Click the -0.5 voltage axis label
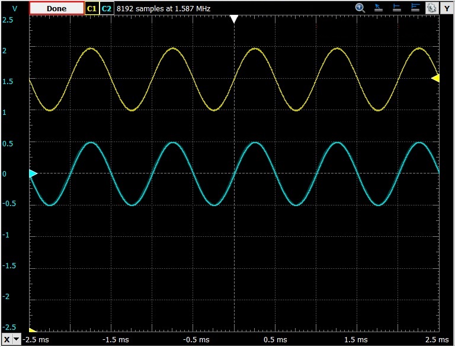This screenshot has width=455, height=347. [9, 204]
